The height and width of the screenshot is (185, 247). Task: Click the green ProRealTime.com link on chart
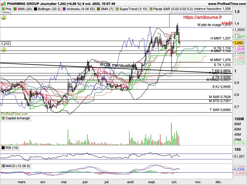(x=14, y=114)
